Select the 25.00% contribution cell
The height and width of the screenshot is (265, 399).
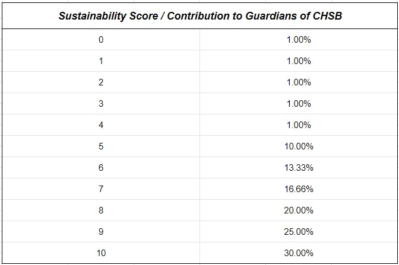pos(299,231)
